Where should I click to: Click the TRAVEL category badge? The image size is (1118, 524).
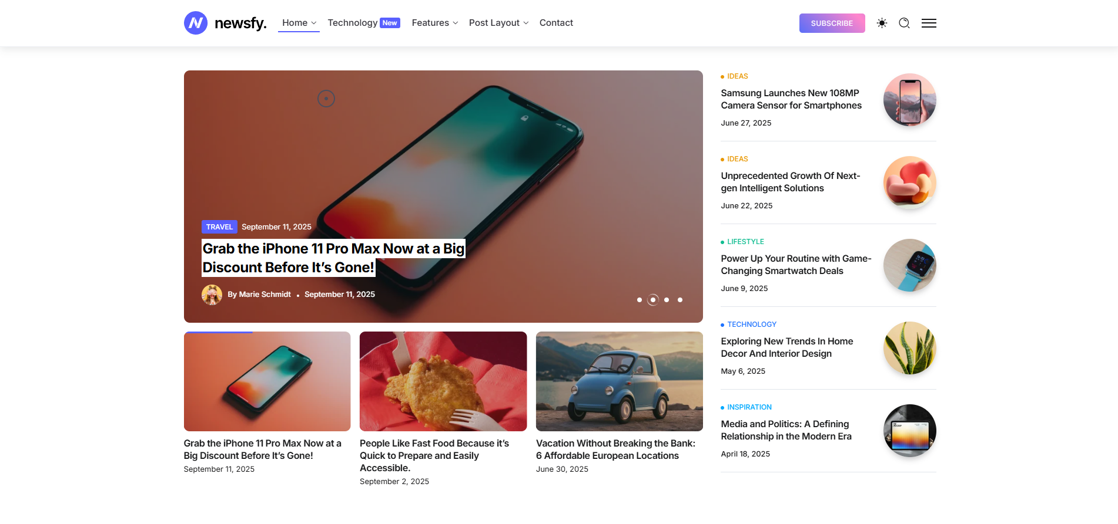(219, 227)
